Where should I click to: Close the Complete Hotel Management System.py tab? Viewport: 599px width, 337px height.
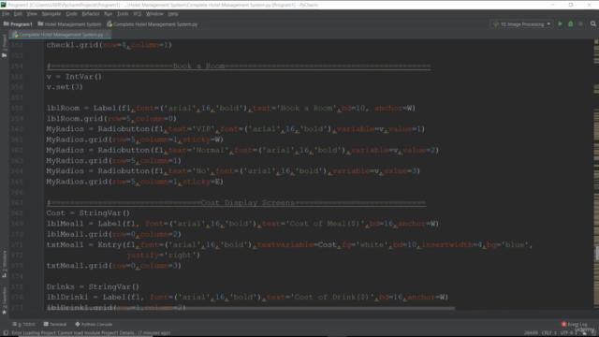pos(107,35)
